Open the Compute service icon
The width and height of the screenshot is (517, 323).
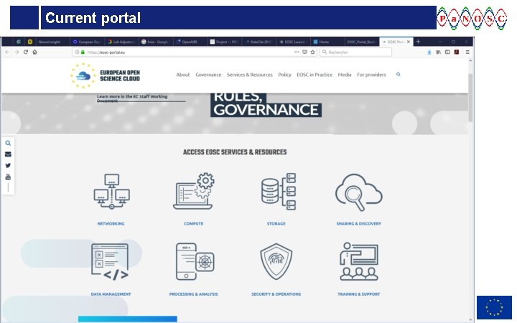click(x=194, y=191)
